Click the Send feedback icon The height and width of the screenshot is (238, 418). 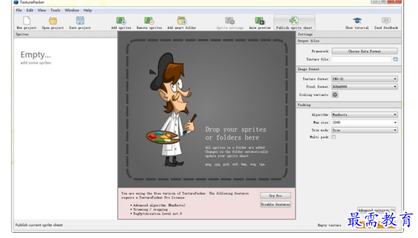(x=386, y=21)
